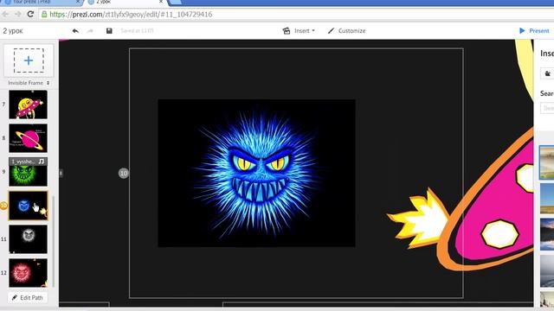
Task: Open the Insert menu
Action: (x=299, y=31)
